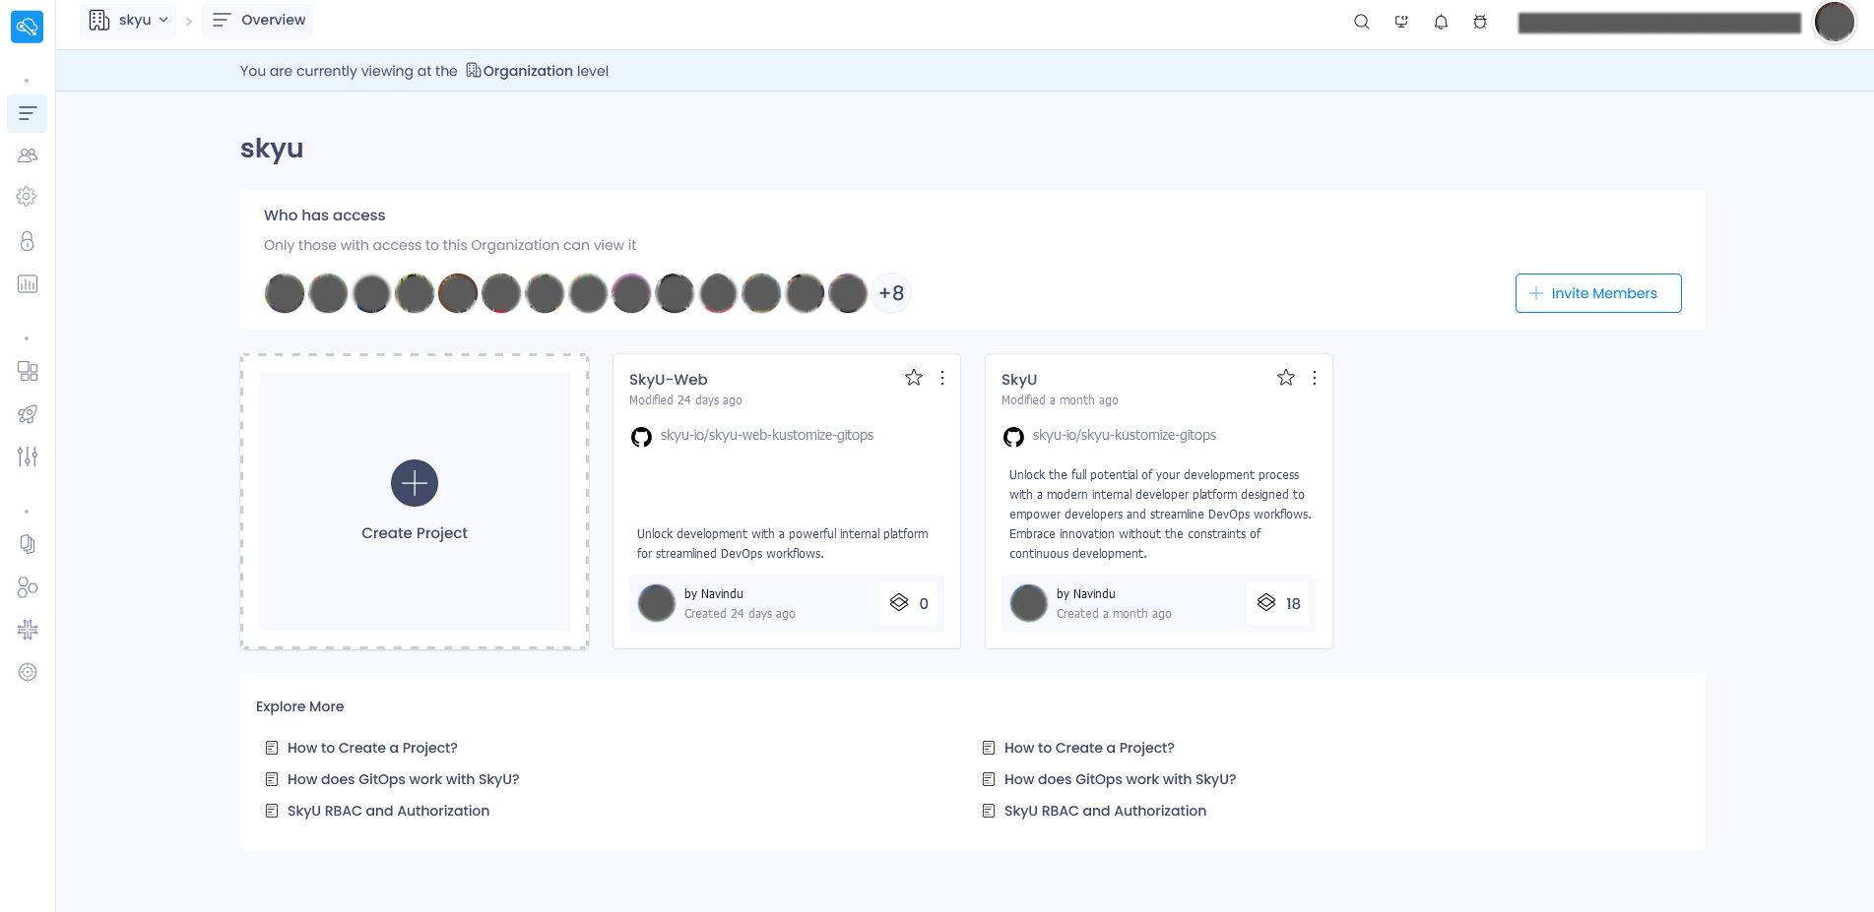
Task: Star the SkyU project
Action: [x=1286, y=378]
